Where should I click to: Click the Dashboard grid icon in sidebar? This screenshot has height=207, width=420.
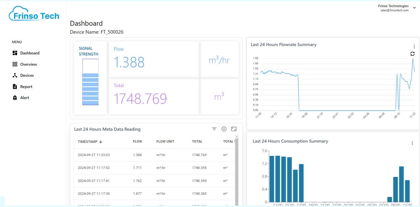click(15, 53)
